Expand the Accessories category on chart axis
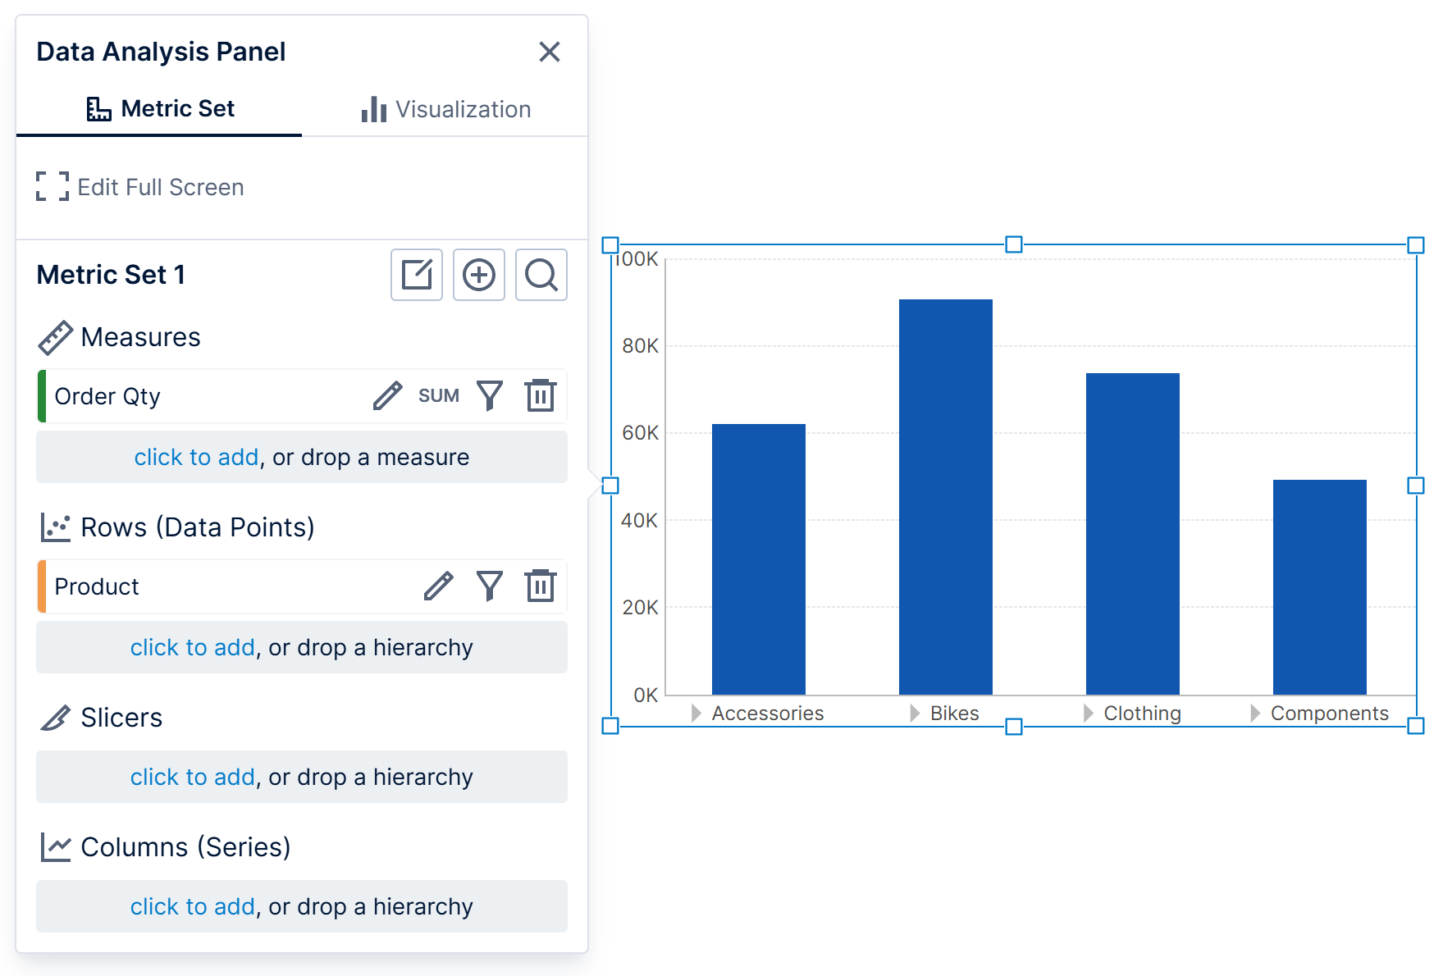1443x976 pixels. point(696,714)
